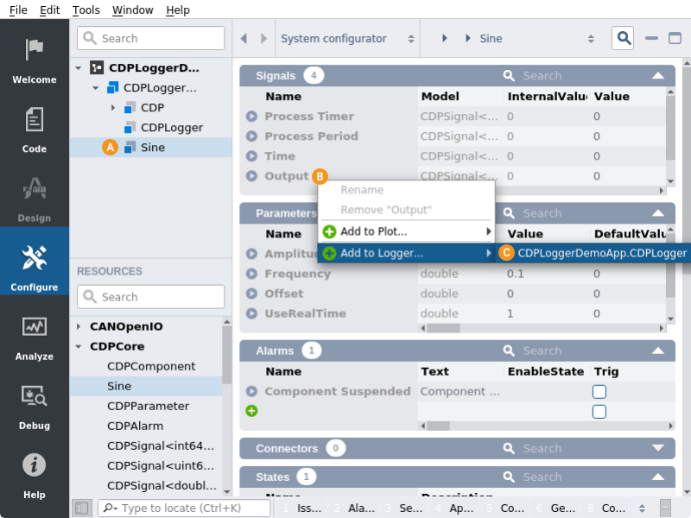Viewport: 691px width, 518px height.
Task: Select CDPParameter in resources list
Action: point(148,406)
